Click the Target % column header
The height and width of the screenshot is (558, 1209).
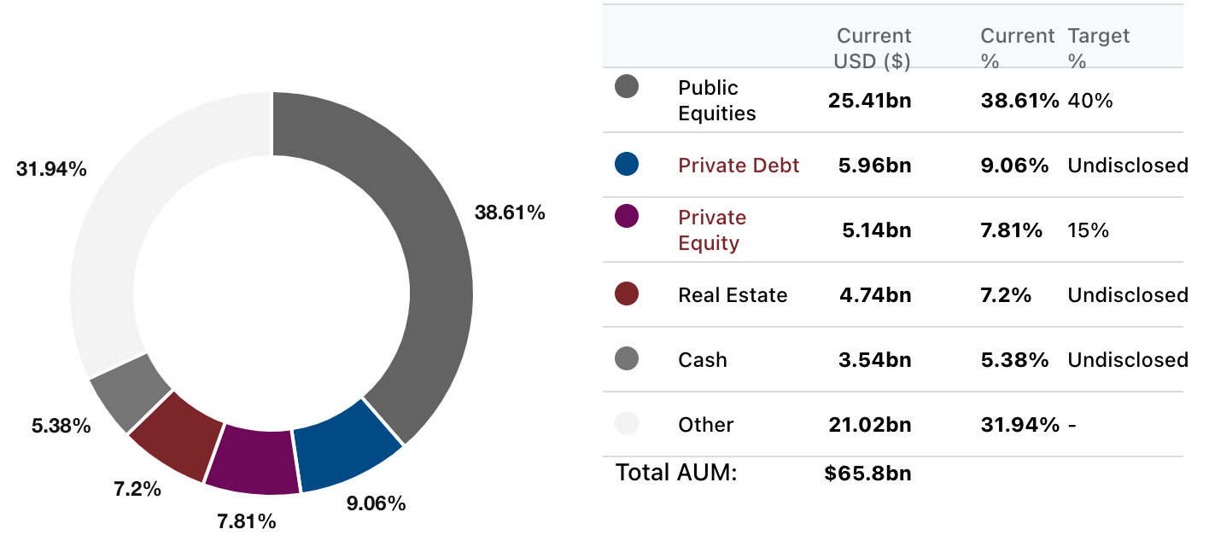pos(1098,49)
